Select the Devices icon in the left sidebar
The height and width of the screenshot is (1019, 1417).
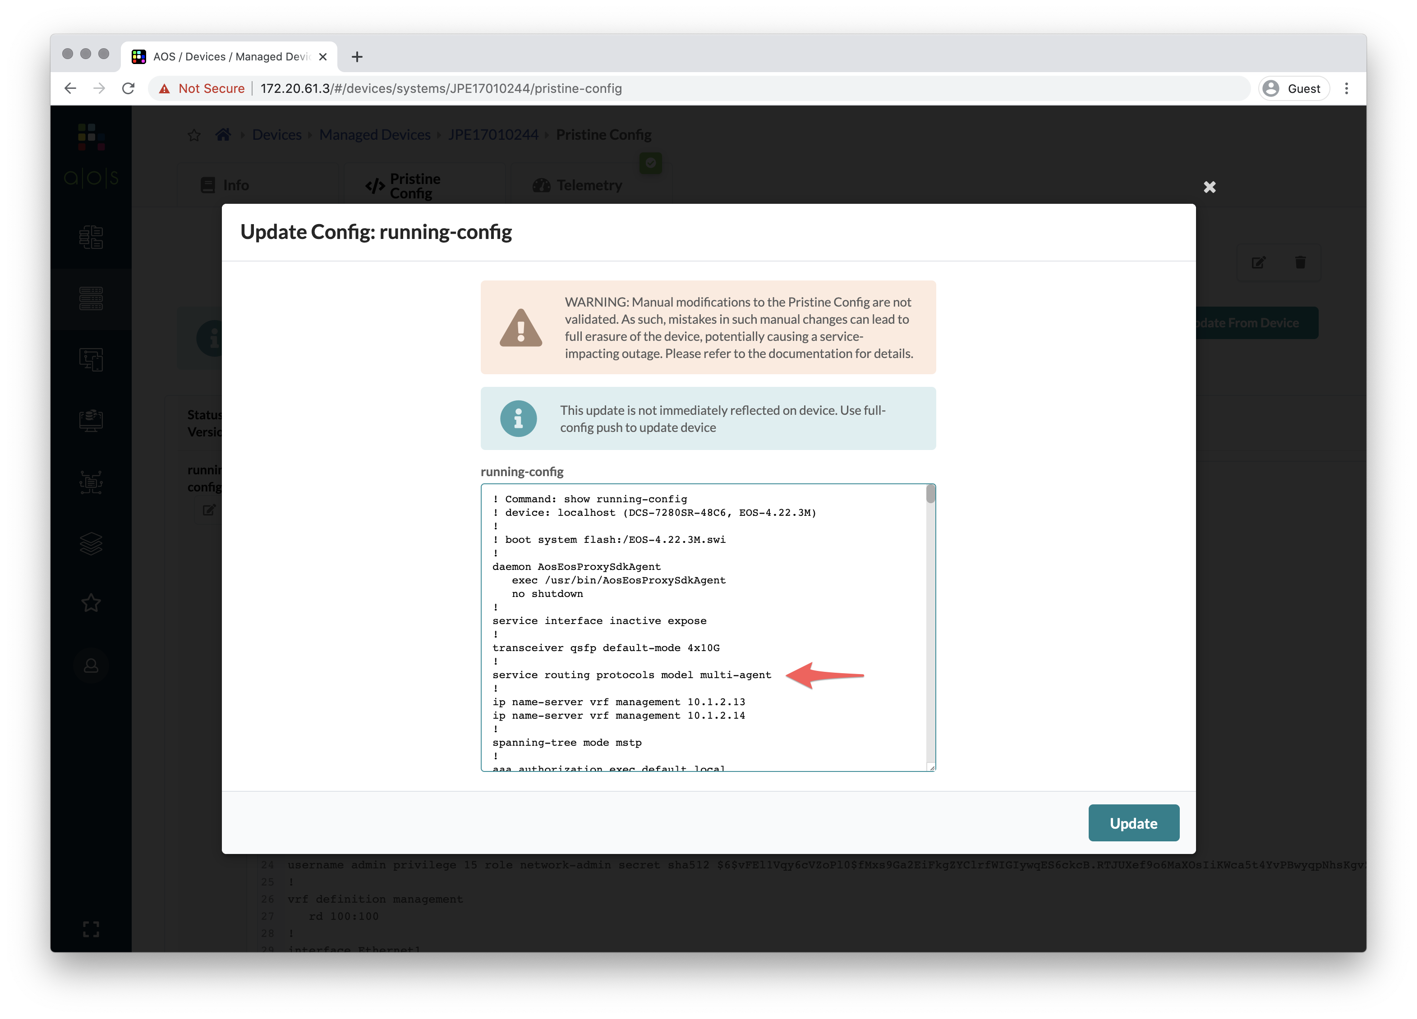(x=92, y=298)
